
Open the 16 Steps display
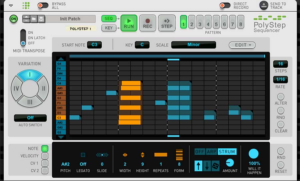tap(280, 64)
